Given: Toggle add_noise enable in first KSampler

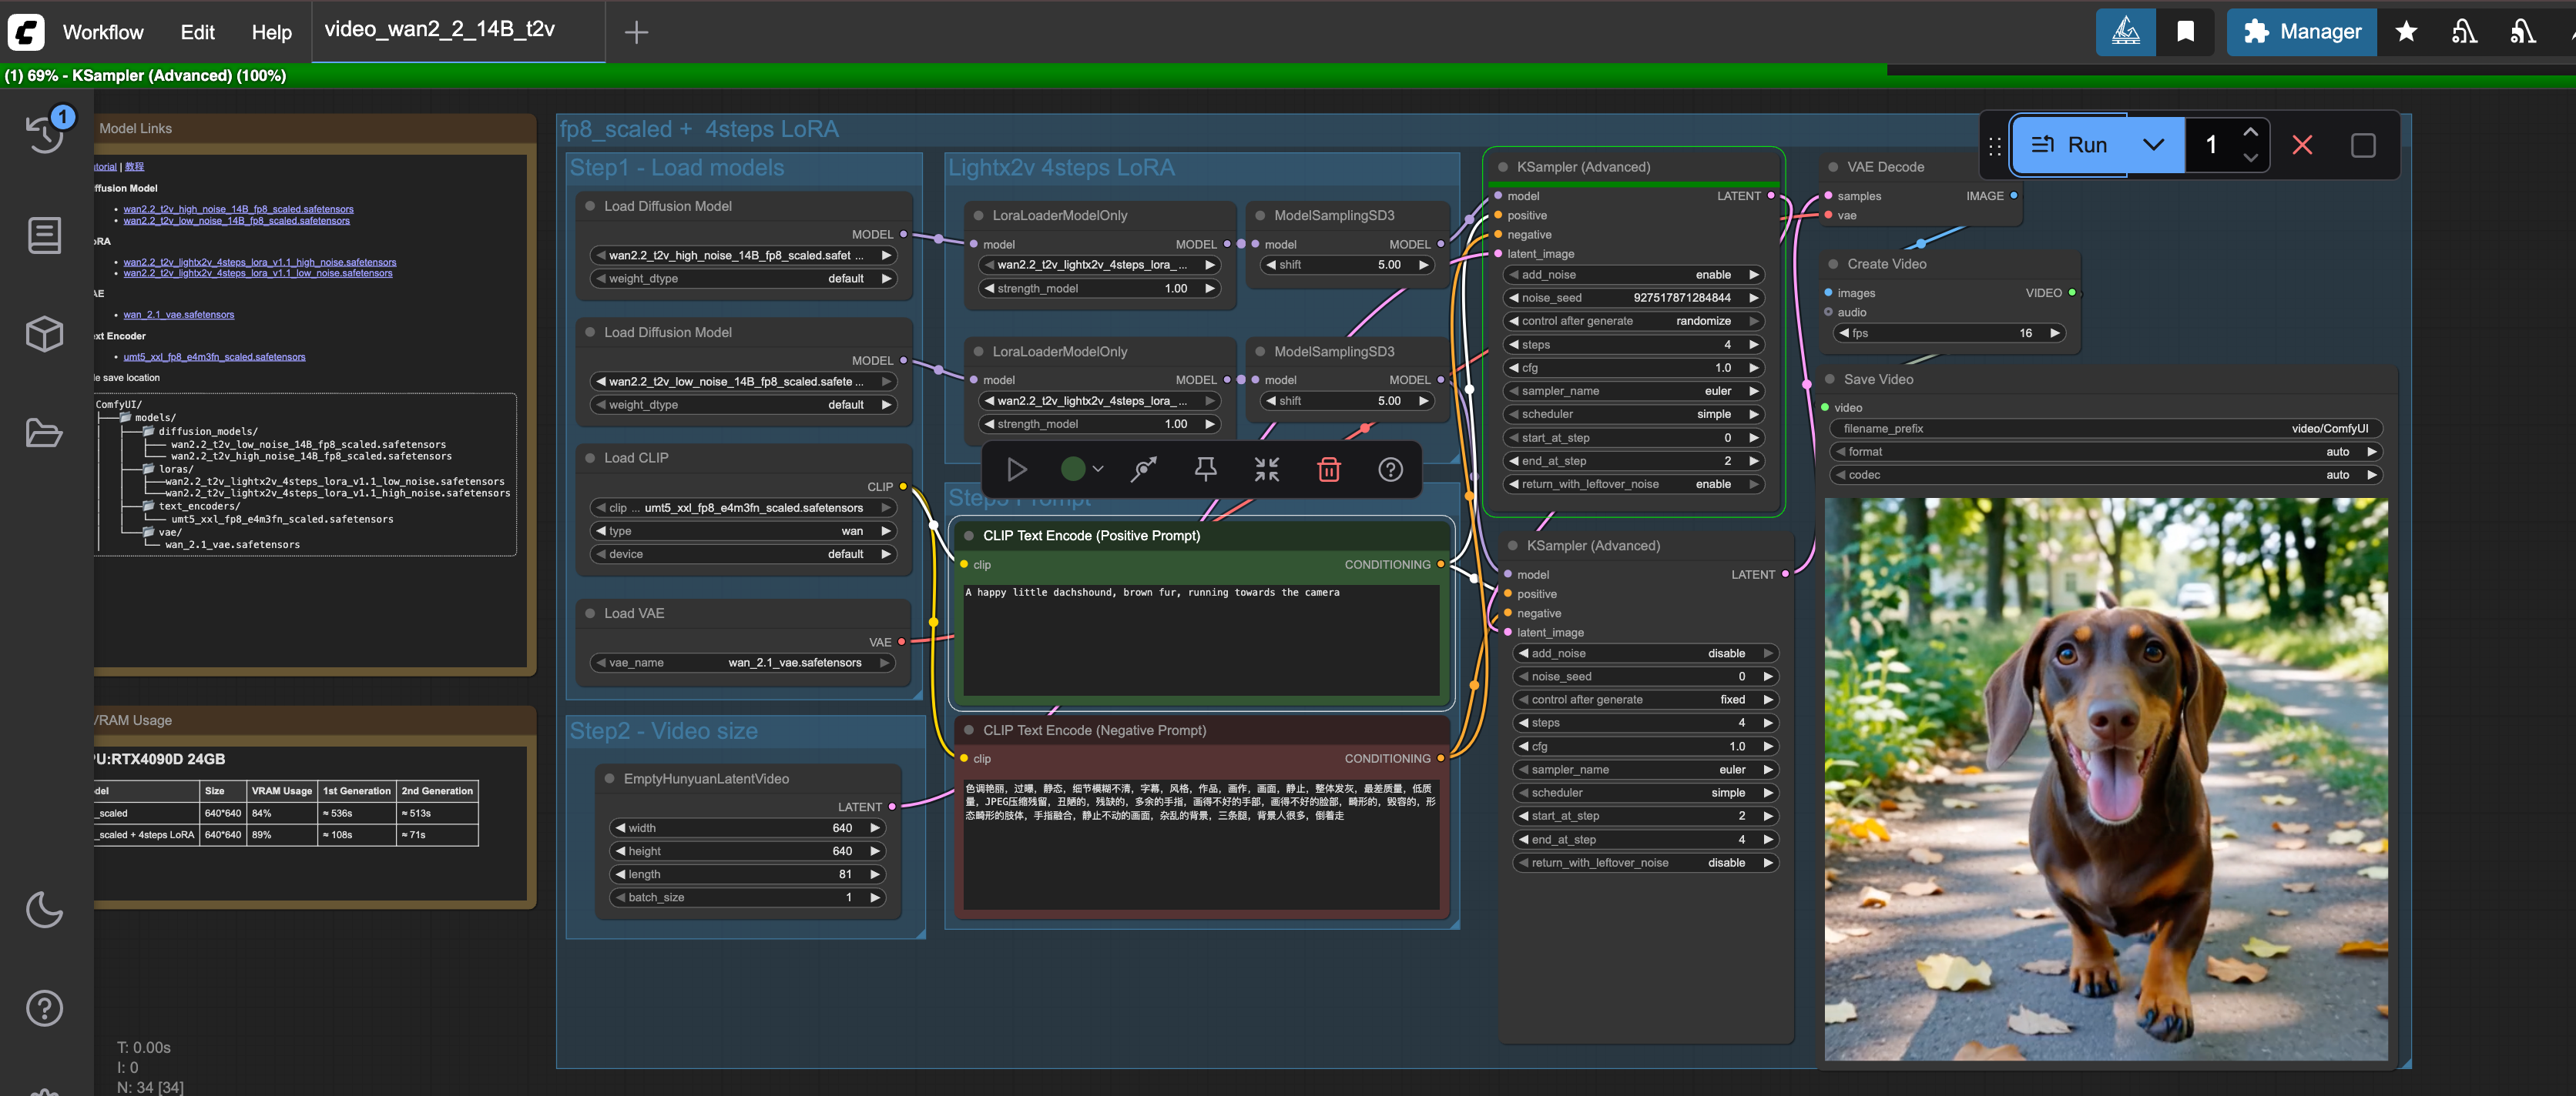Looking at the screenshot, I should [1634, 275].
